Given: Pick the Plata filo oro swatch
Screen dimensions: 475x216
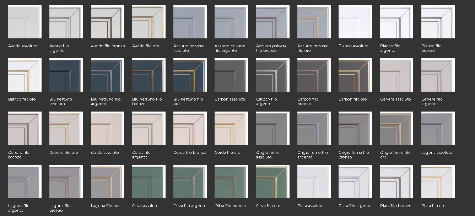Looking at the screenshot, I should pos(438,182).
